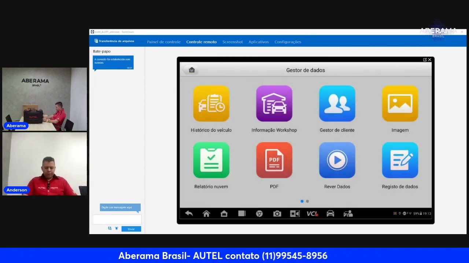Viewport: 469px width, 263px height.
Task: Pop out the remote screen in a new window
Action: tap(425, 60)
